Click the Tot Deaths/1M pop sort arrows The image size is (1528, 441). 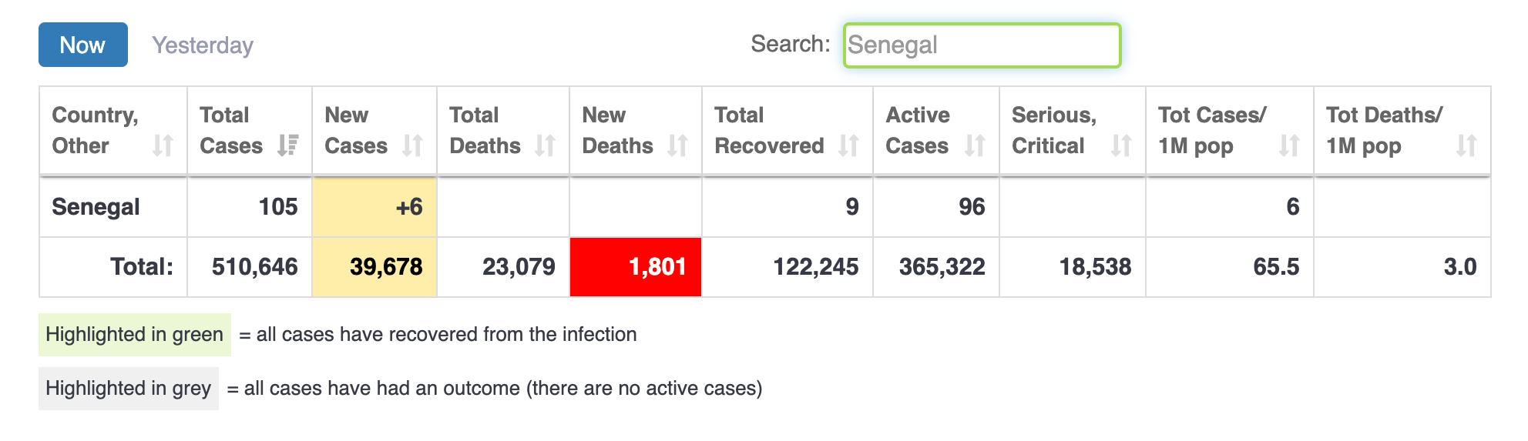pyautogui.click(x=1467, y=145)
